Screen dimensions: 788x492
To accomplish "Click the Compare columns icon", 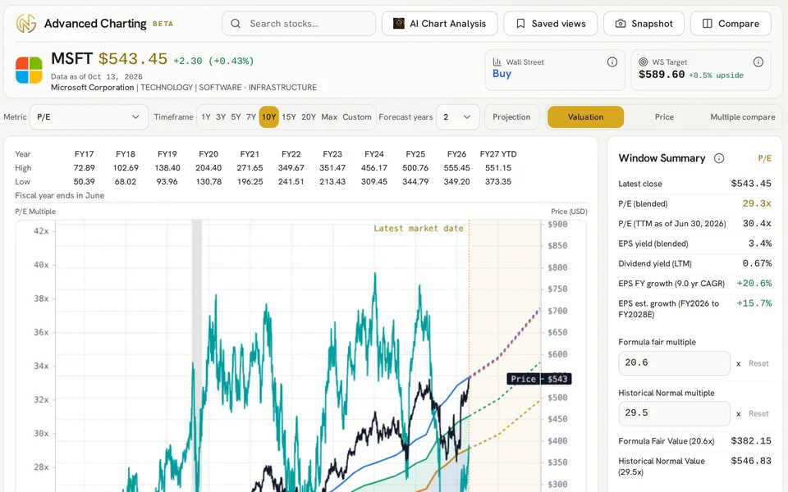I will coord(707,24).
